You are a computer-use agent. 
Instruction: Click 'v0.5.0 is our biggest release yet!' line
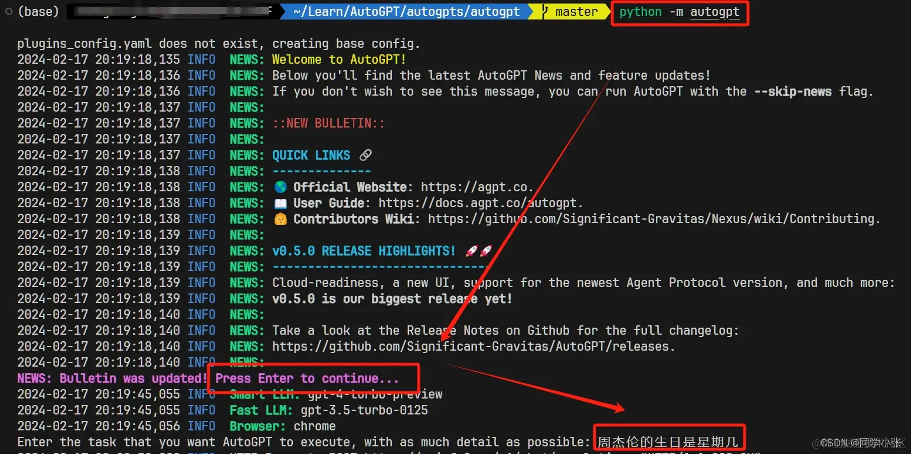tap(392, 299)
